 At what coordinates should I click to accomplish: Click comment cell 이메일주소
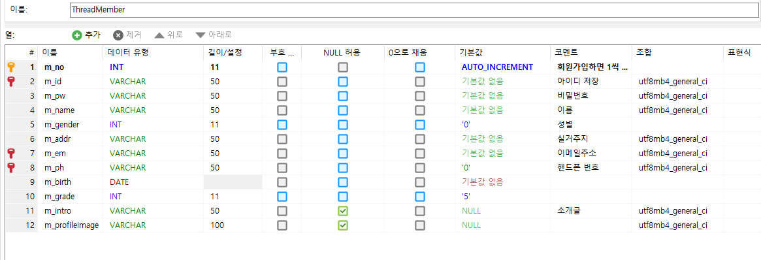tap(577, 154)
